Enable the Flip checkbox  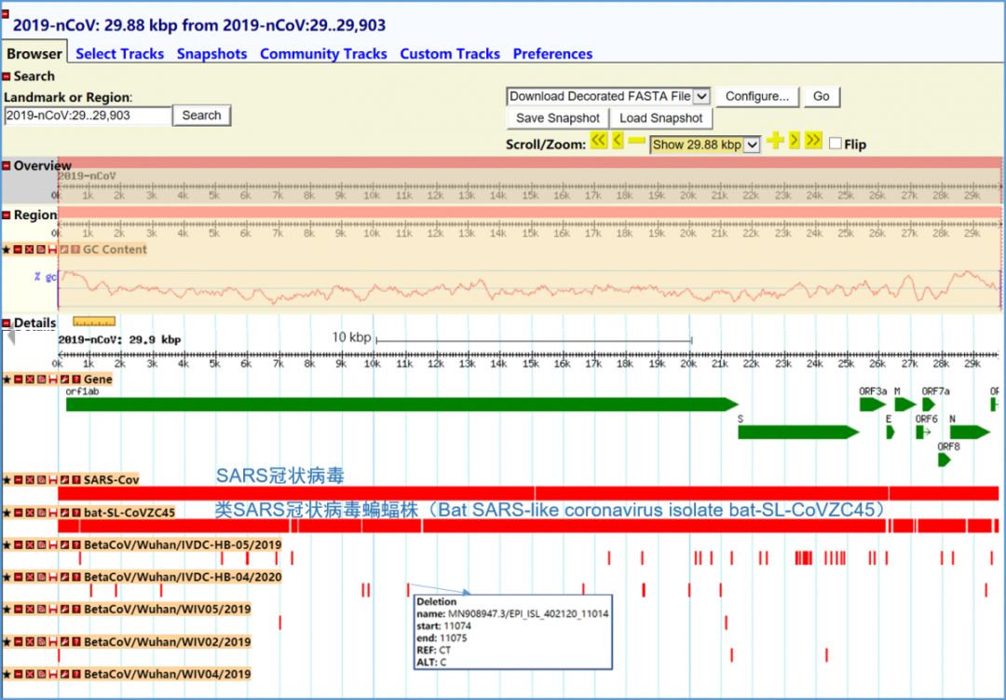click(835, 144)
